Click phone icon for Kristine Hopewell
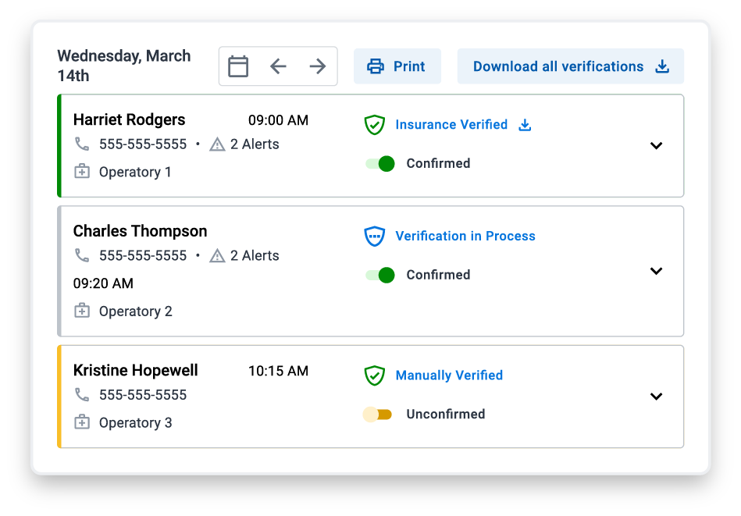741x516 pixels. (82, 394)
